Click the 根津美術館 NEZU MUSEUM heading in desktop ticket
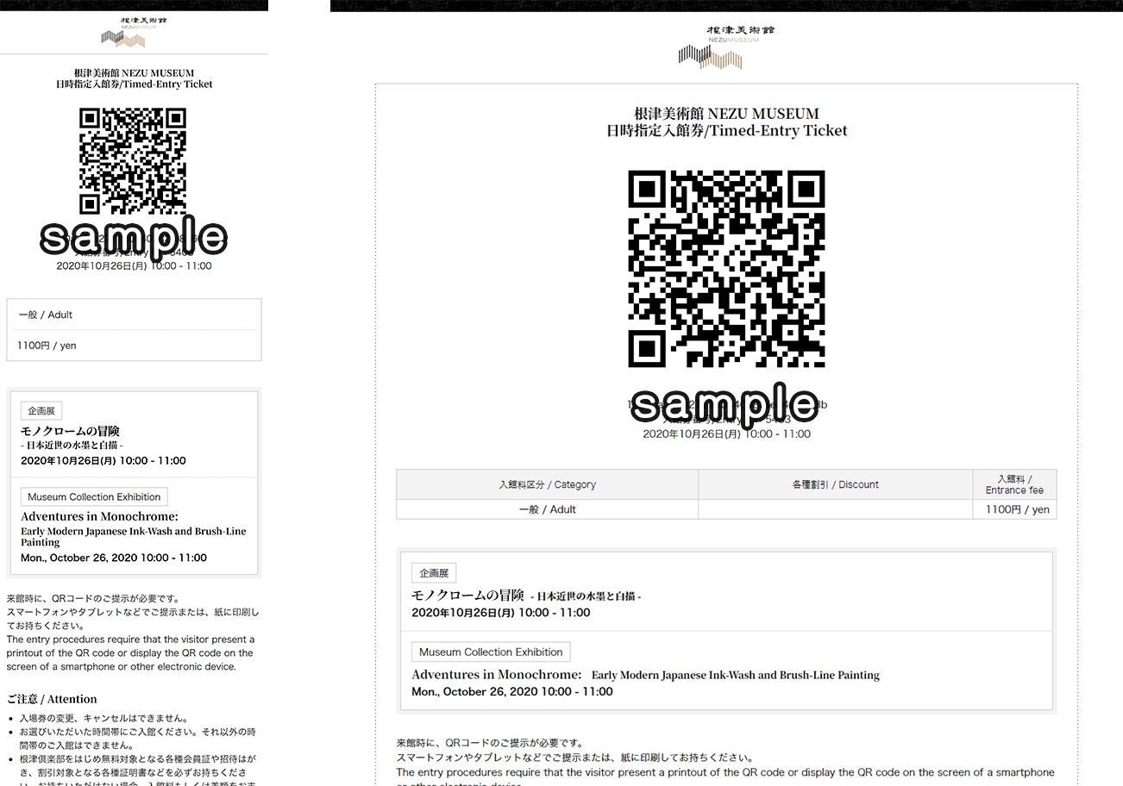This screenshot has height=786, width=1123. (726, 114)
